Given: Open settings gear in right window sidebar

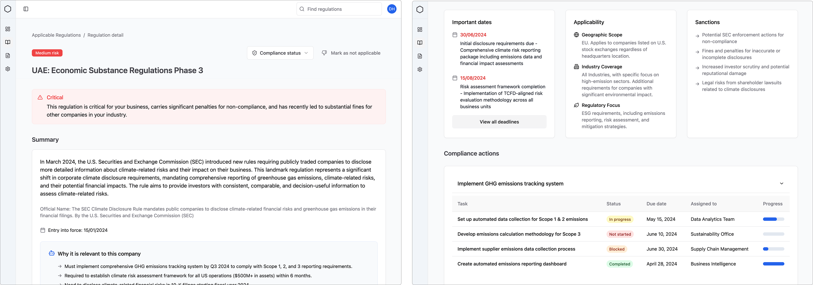Looking at the screenshot, I should [420, 70].
